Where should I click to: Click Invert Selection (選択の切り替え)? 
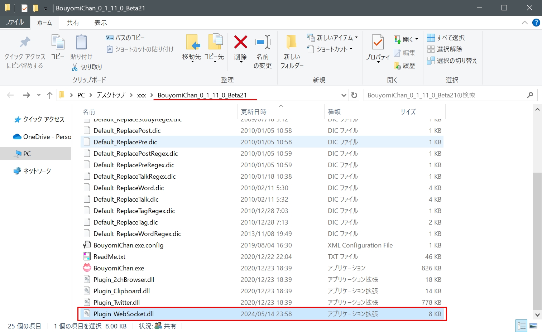point(452,61)
